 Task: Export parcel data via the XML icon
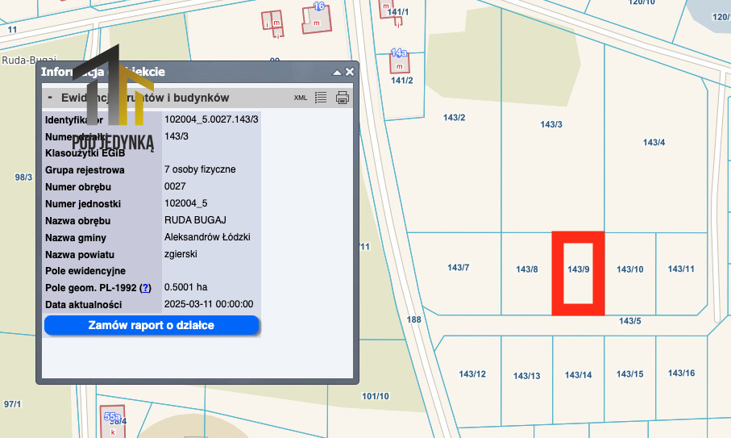tap(300, 98)
